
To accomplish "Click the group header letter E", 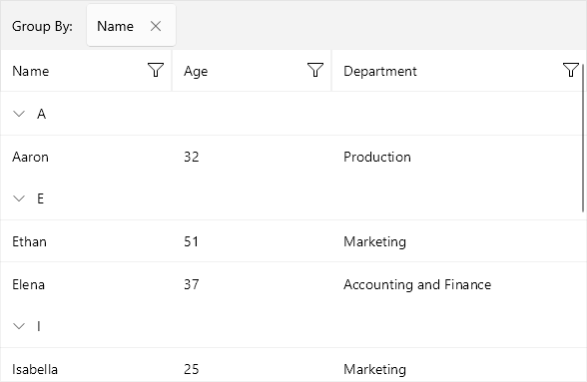I will [40, 198].
